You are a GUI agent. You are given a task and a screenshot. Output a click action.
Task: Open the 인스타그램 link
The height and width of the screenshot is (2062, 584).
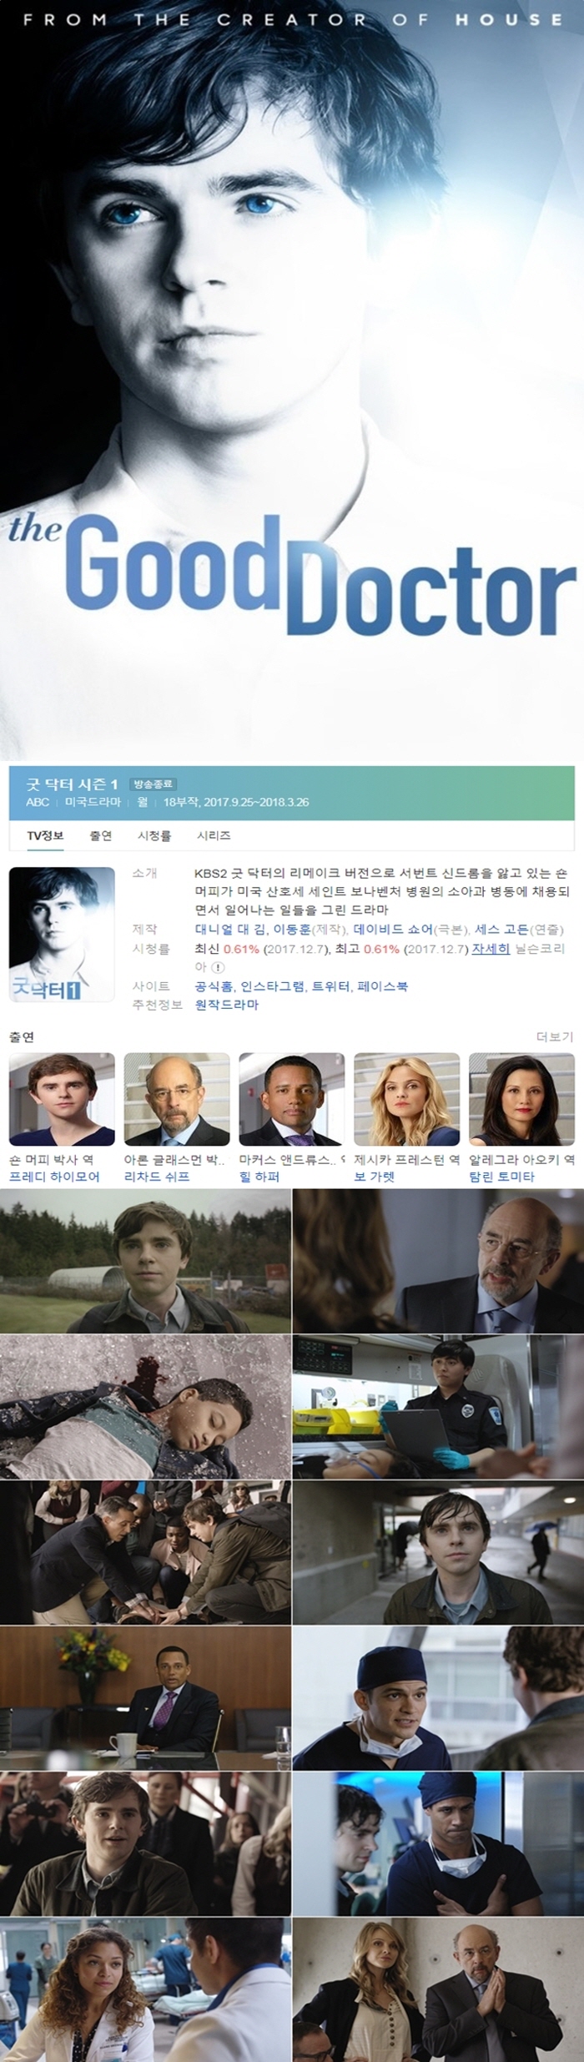[272, 986]
